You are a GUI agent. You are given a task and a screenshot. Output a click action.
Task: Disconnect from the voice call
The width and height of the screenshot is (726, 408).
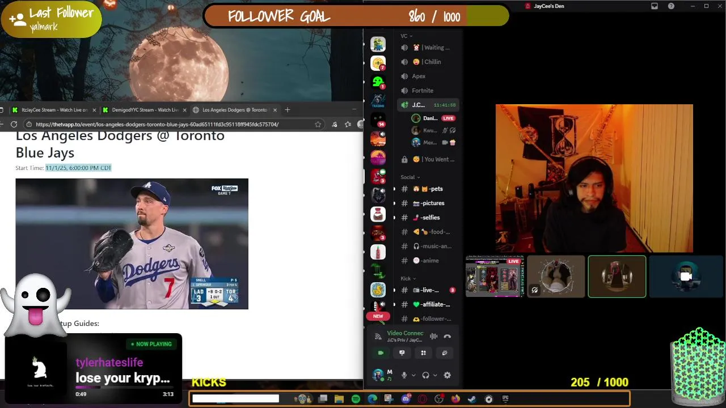(x=448, y=336)
